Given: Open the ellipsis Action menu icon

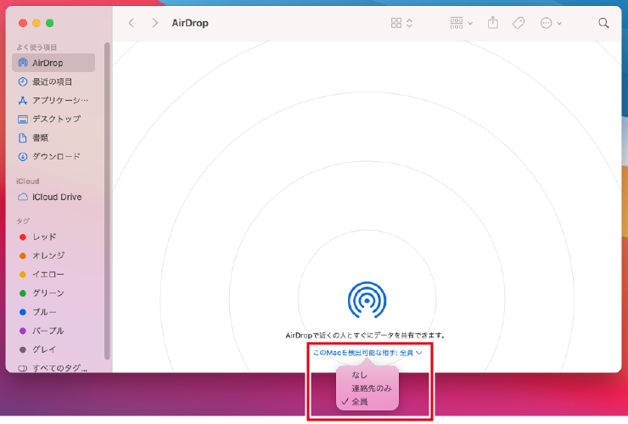Looking at the screenshot, I should point(546,23).
